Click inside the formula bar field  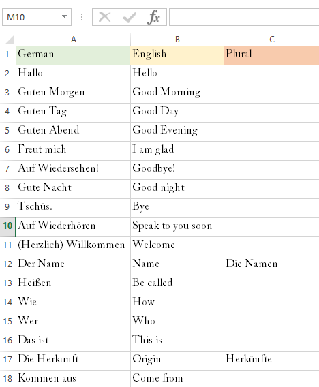(244, 17)
